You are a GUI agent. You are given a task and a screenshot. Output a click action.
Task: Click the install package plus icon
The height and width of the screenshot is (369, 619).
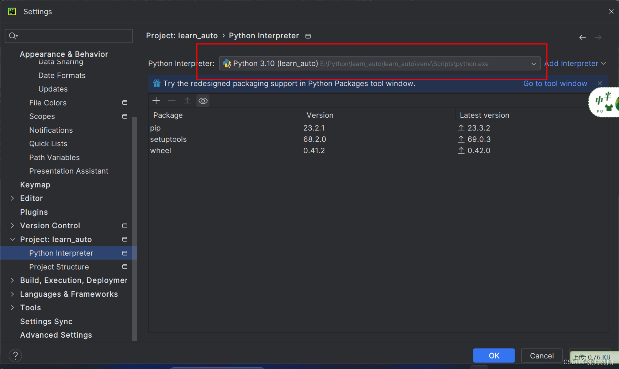coord(156,101)
